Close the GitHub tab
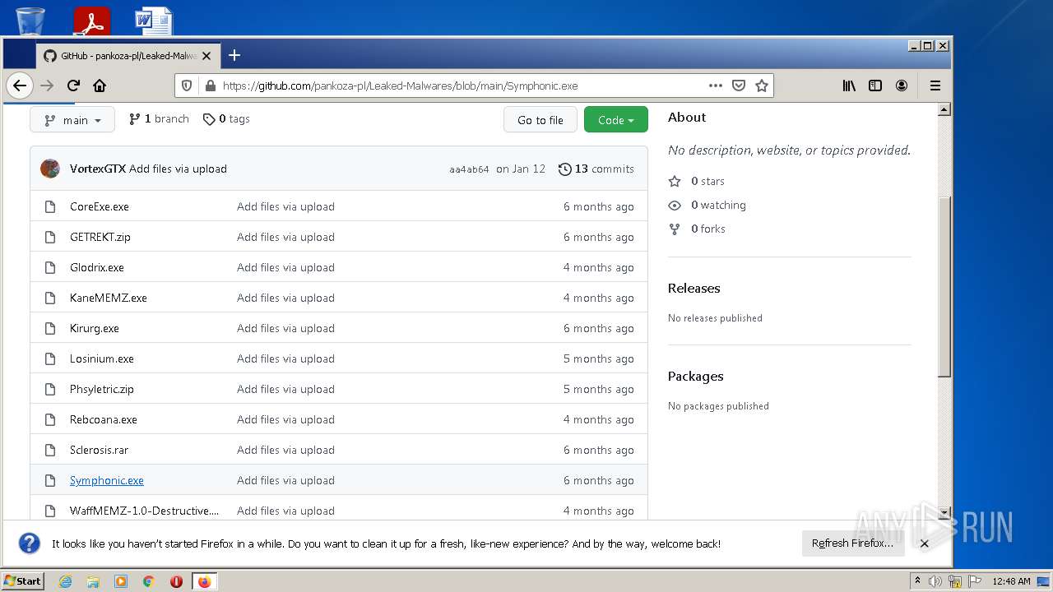1053x592 pixels. [206, 56]
